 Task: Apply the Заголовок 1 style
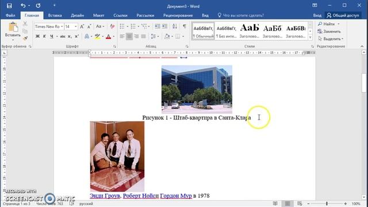[x=250, y=31]
